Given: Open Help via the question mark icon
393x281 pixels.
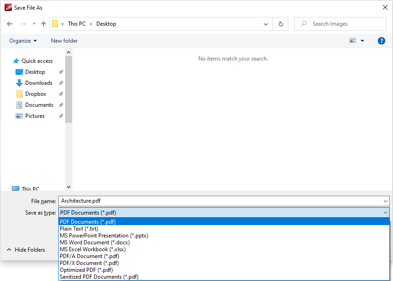Looking at the screenshot, I should [381, 41].
